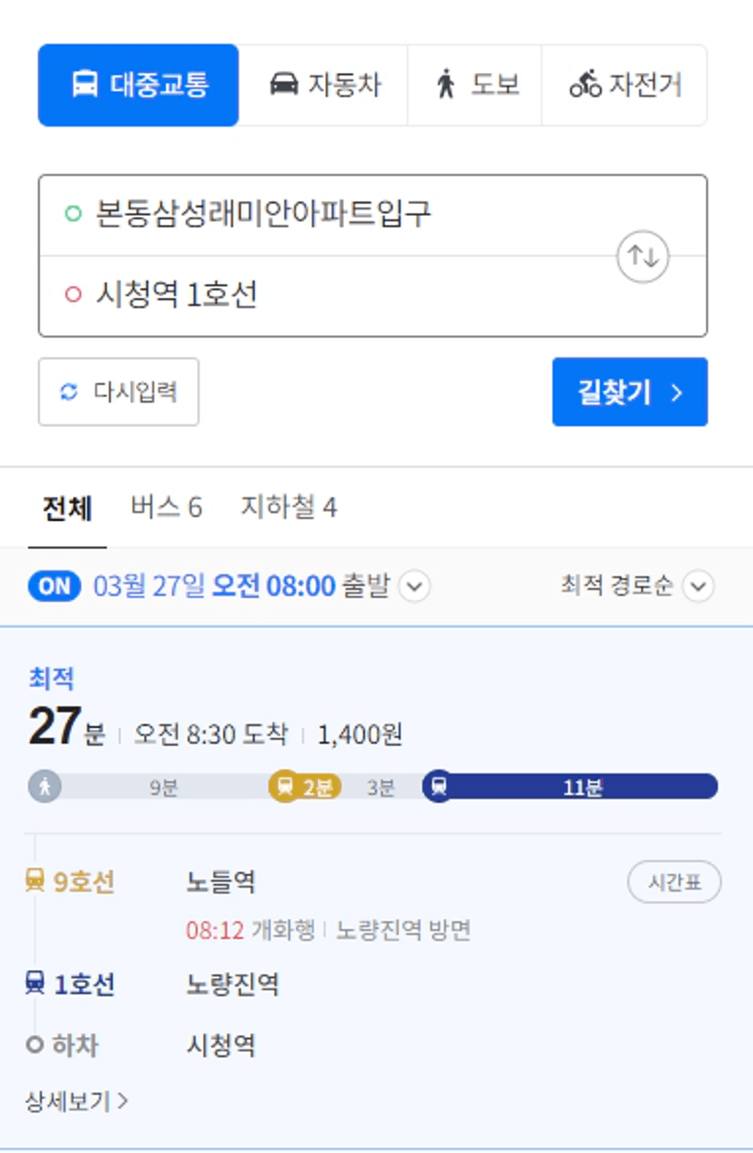Click the gold Line 9 subway icon on route bar
Viewport: 753px width, 1153px height.
(x=285, y=786)
